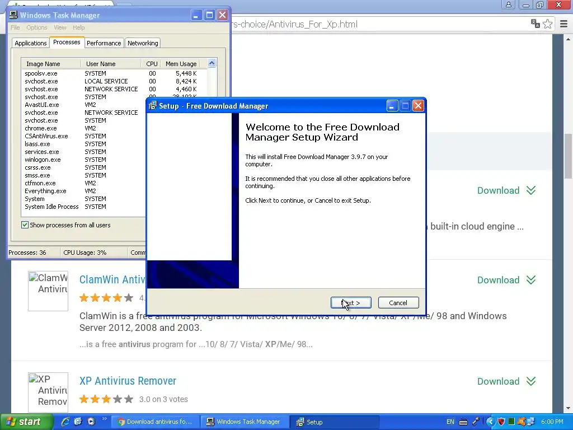The image size is (573, 430).
Task: Click the microphone icon on language bar
Action: click(x=476, y=422)
